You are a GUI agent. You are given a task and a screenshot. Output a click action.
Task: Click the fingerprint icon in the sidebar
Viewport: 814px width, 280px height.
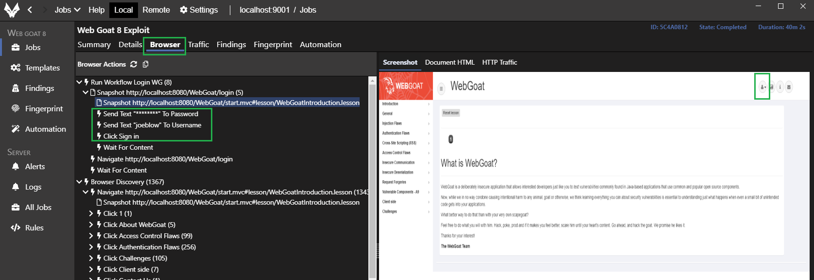coord(16,108)
